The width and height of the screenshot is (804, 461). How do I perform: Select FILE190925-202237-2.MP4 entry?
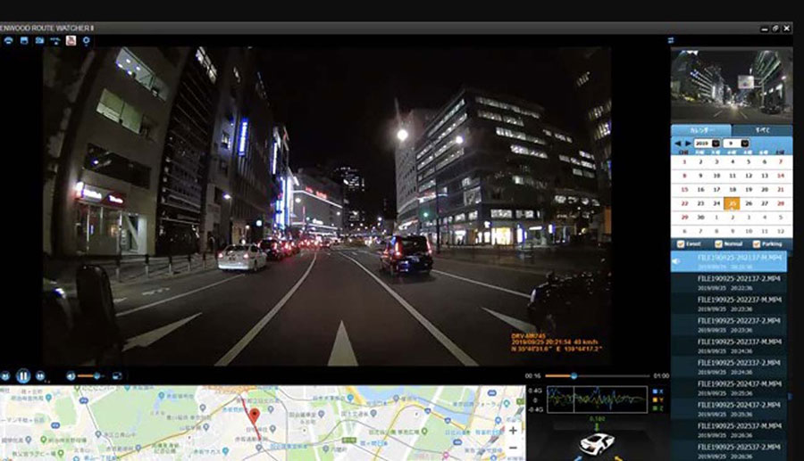tap(729, 325)
